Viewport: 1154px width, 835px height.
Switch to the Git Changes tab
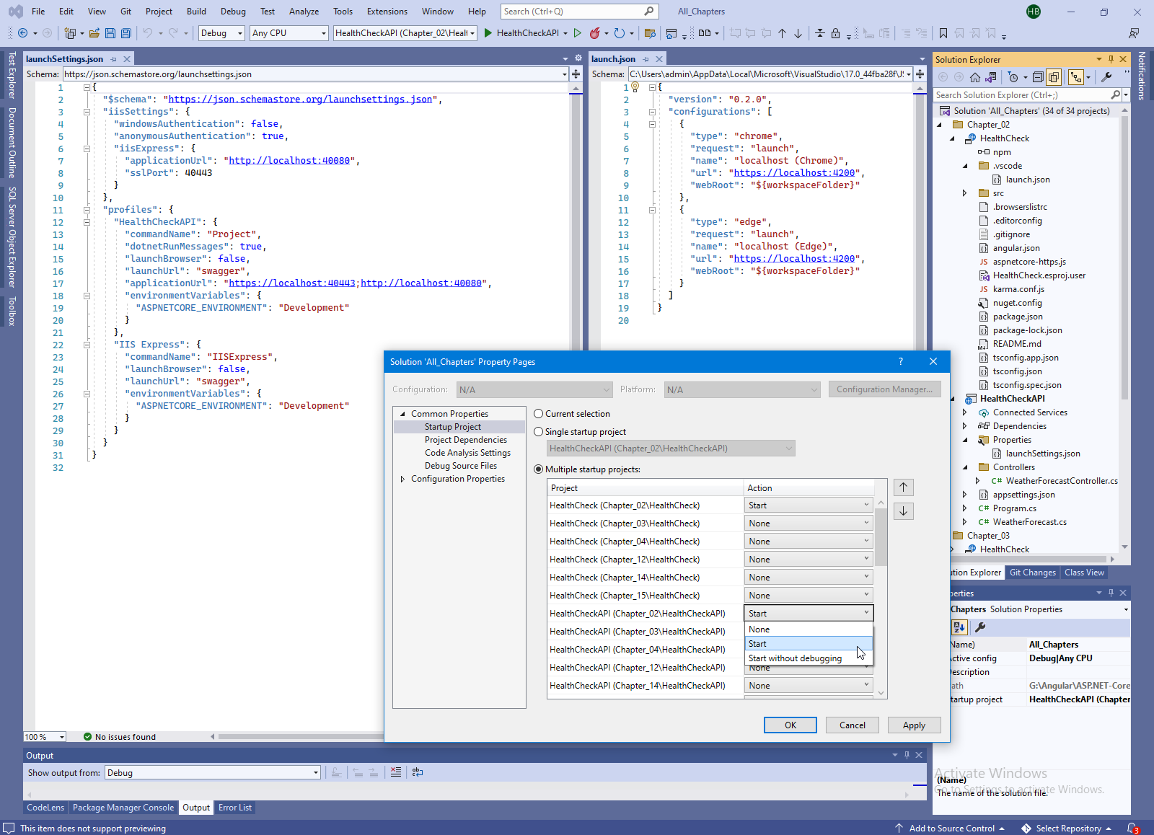click(x=1032, y=573)
